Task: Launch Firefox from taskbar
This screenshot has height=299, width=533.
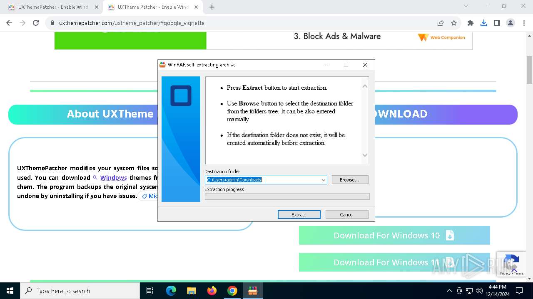Action: 212,291
